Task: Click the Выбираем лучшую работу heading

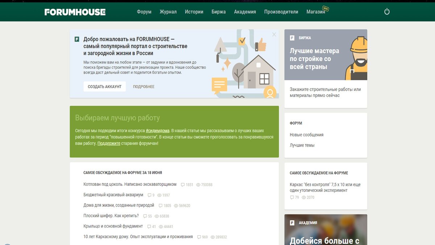Action: 117,118
